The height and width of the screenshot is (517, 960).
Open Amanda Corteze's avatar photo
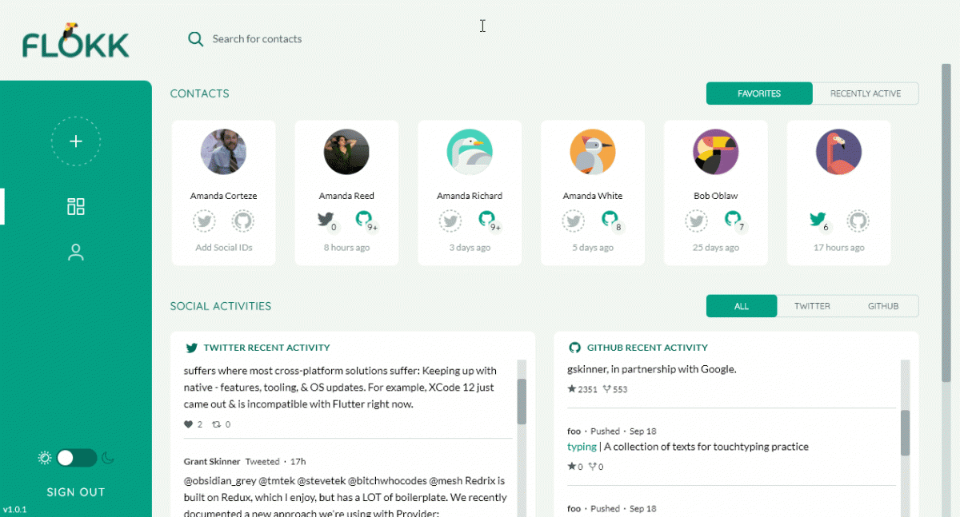tap(223, 152)
